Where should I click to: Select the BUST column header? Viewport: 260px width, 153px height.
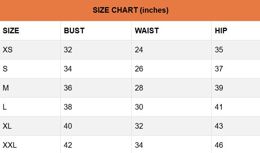pyautogui.click(x=74, y=31)
